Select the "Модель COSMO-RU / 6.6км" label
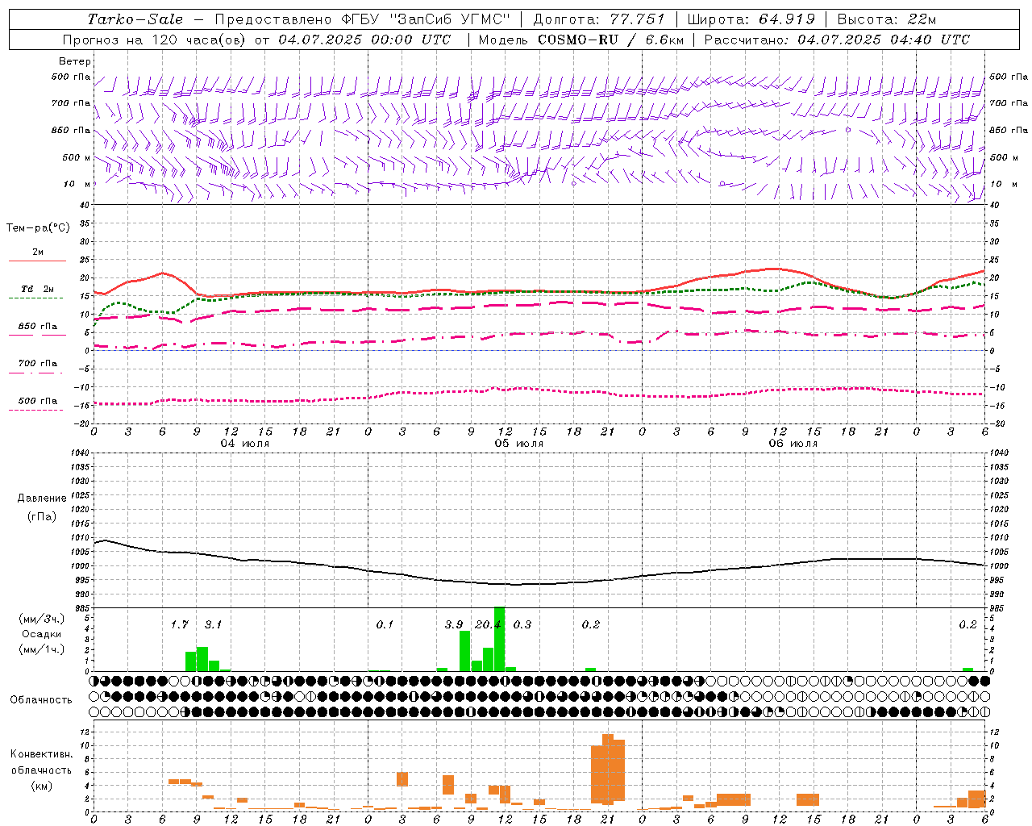Viewport: 1032px width, 826px height. (x=581, y=40)
